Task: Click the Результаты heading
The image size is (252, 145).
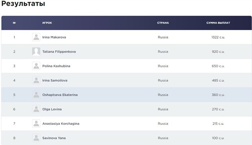Action: 23,4
